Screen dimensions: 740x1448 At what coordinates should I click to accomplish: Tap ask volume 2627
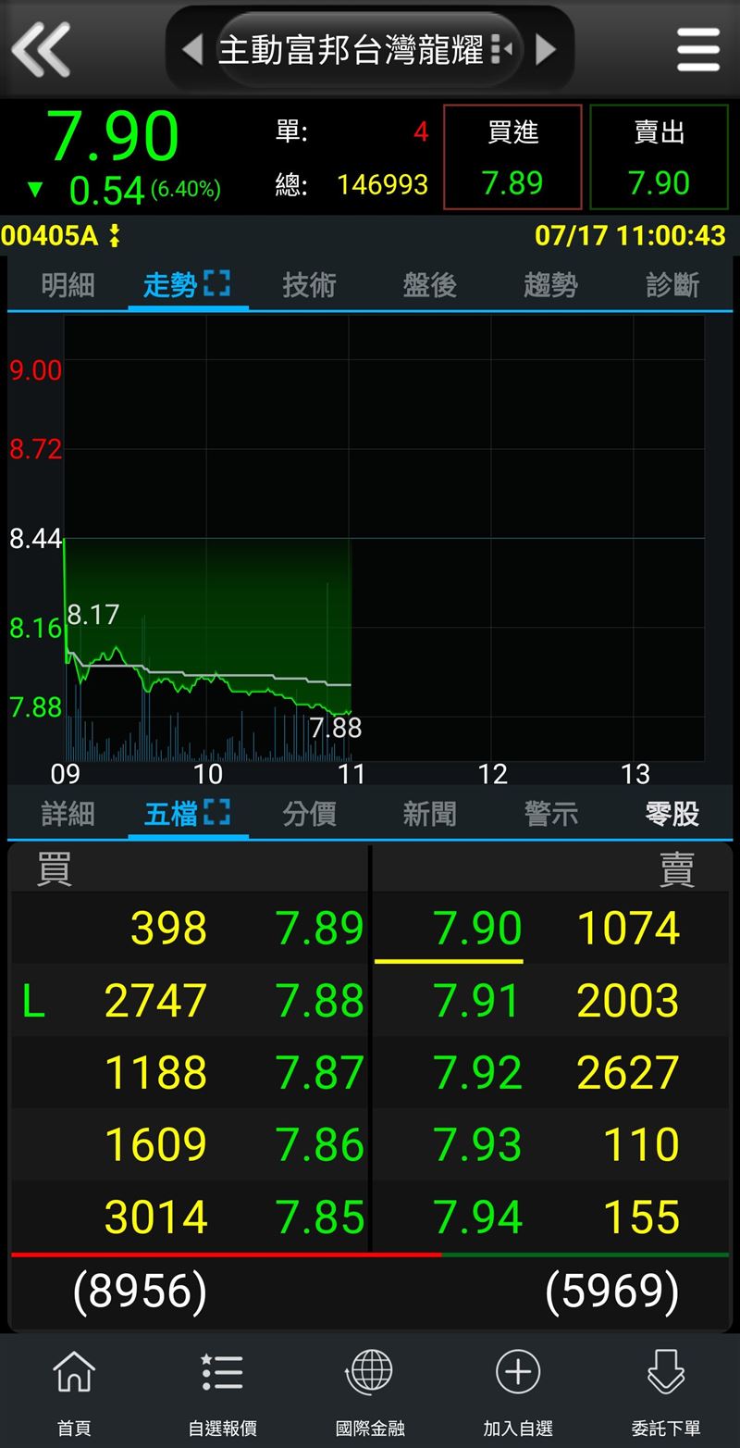[629, 1073]
